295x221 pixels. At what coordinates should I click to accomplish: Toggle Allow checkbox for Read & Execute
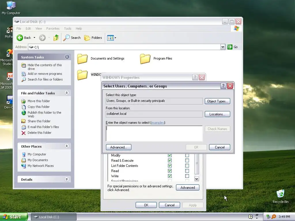pos(170,161)
